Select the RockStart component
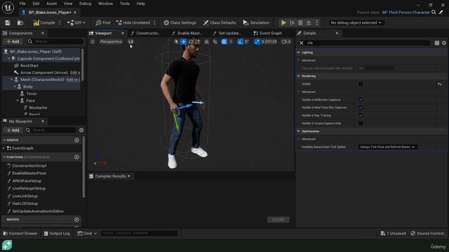Viewport: 449px width, 252px height. (29, 65)
